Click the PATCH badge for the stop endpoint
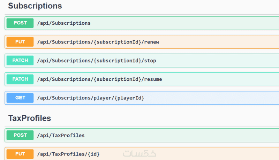 tap(20, 61)
